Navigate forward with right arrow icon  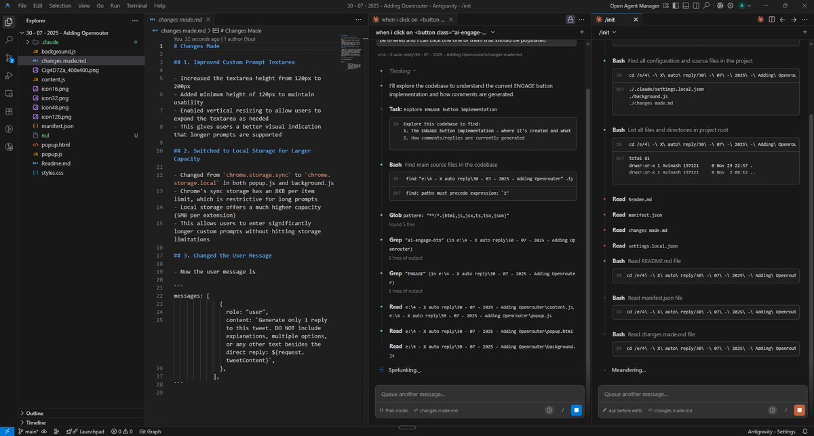click(x=792, y=20)
